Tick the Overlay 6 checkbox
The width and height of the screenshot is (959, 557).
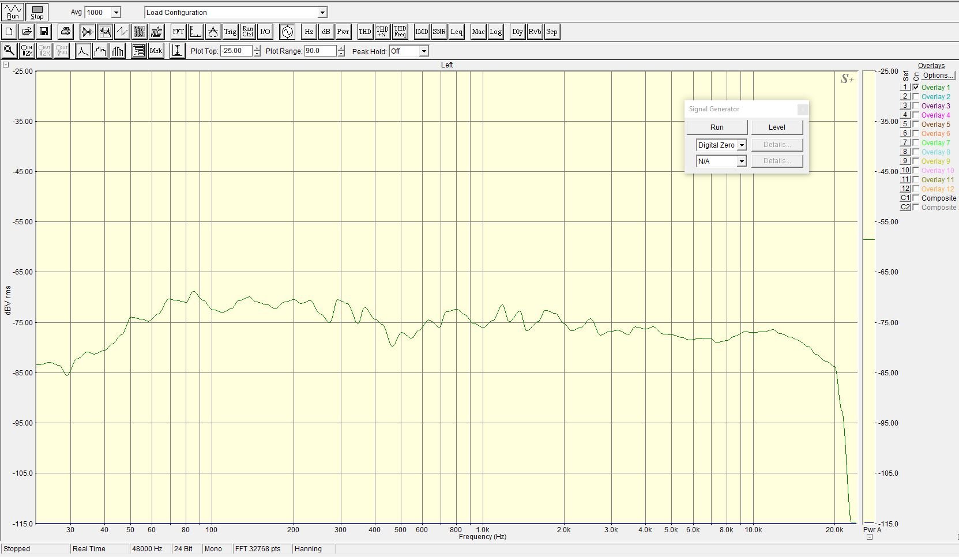click(916, 133)
